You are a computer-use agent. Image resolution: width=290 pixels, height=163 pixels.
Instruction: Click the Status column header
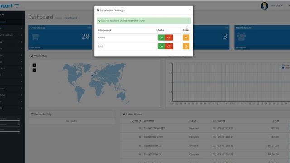193,121
